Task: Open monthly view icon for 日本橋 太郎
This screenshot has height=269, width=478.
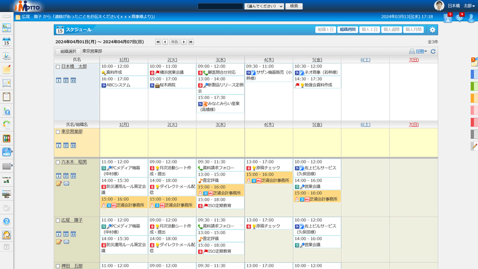Action: pyautogui.click(x=73, y=80)
